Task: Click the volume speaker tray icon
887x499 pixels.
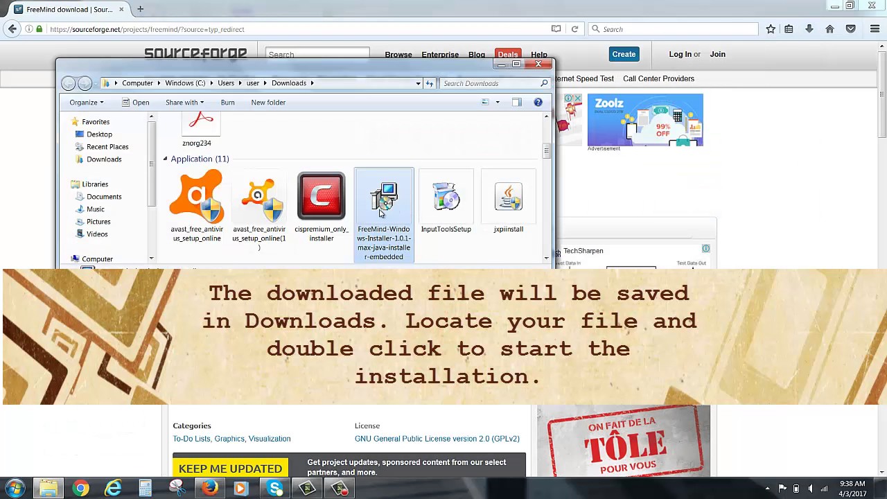Action: (810, 489)
